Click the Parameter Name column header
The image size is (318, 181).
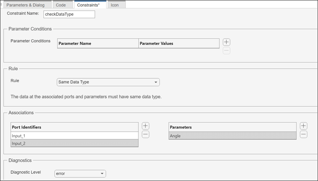[x=98, y=43]
